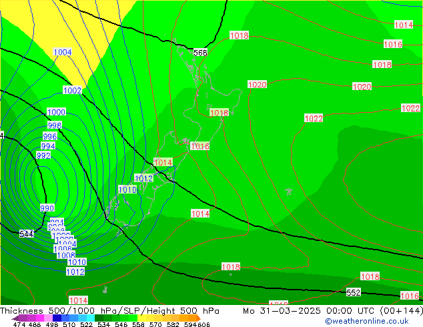Click the red 1022 label at the map's right edge

(x=410, y=108)
